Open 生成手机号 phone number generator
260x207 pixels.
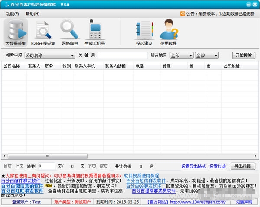[95, 32]
